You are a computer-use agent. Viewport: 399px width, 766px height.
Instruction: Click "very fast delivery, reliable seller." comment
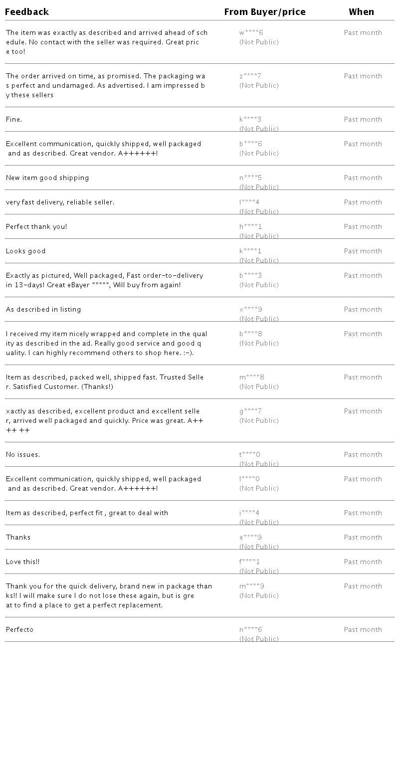point(60,202)
